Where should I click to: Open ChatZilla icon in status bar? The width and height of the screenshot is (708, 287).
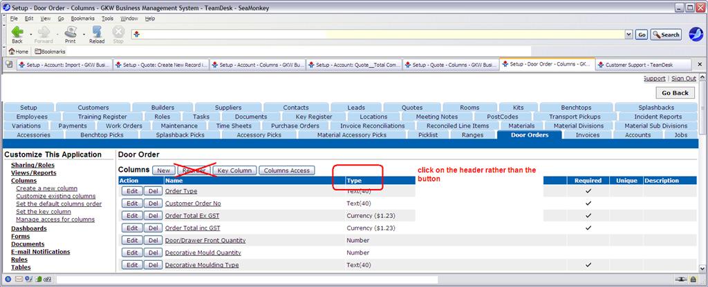pyautogui.click(x=48, y=279)
